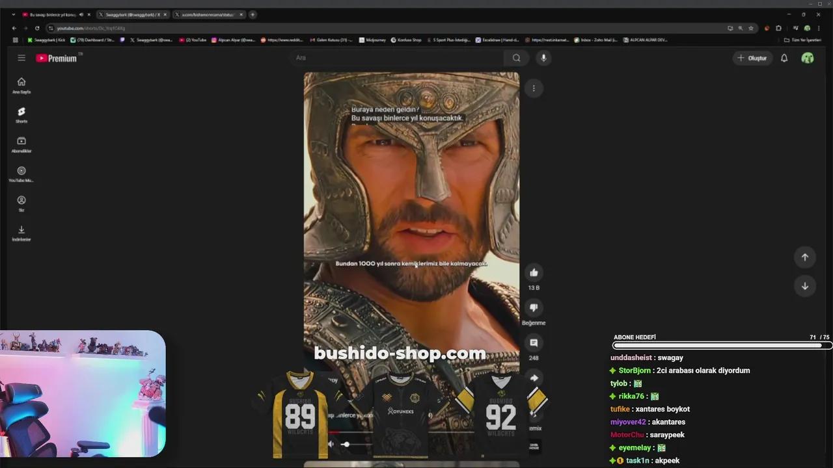Open Tüm Yer İşaretleri bookmarks folder

pos(803,40)
